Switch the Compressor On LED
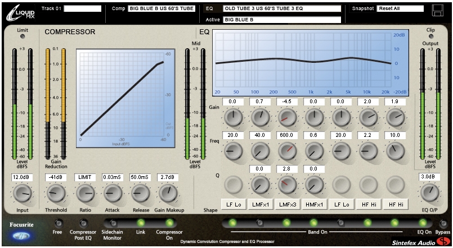This screenshot has height=248, width=453. point(169,223)
